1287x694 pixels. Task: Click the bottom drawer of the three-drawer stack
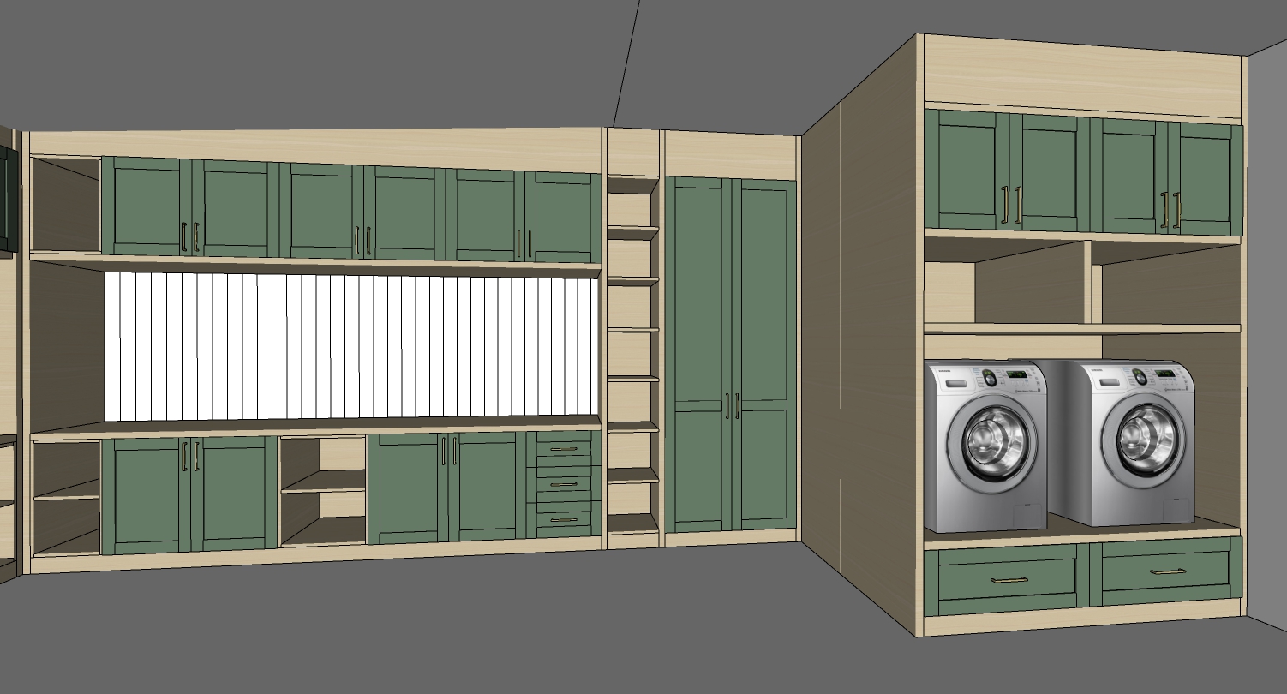[563, 519]
